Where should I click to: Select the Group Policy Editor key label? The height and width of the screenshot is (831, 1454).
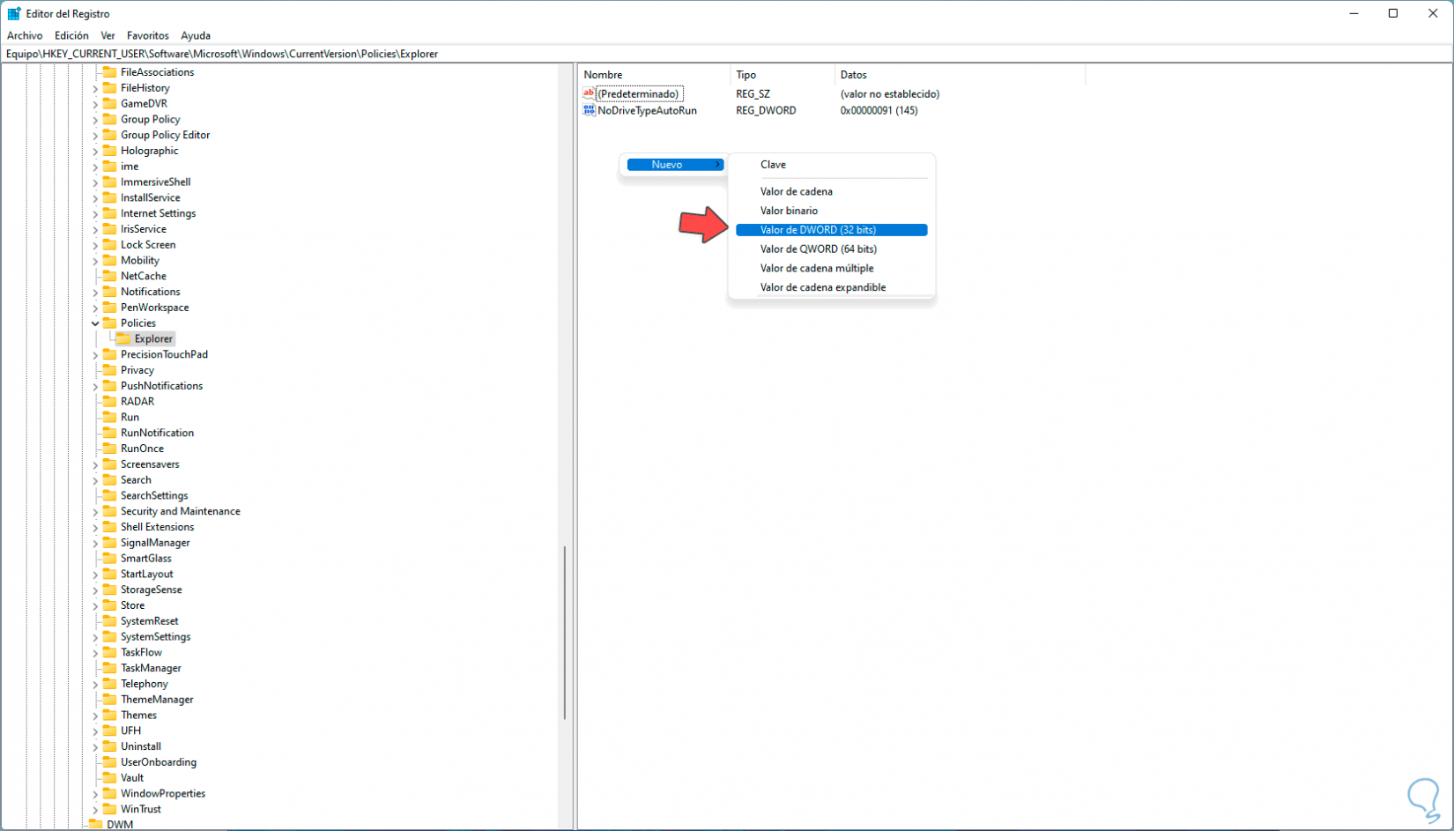pyautogui.click(x=165, y=135)
